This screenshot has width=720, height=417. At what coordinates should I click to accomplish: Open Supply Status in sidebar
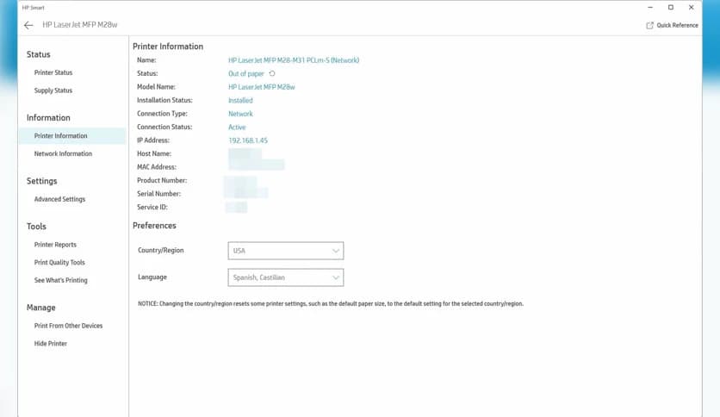coord(53,90)
